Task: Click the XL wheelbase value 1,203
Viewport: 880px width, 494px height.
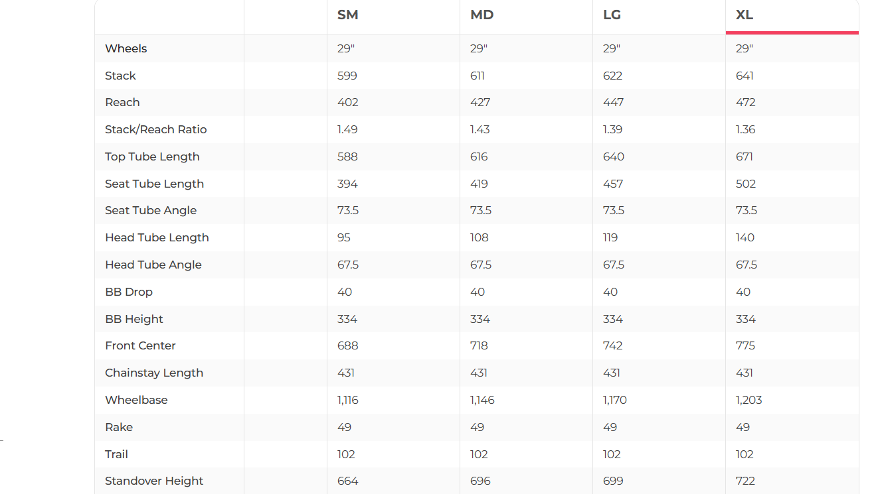Action: (x=748, y=401)
